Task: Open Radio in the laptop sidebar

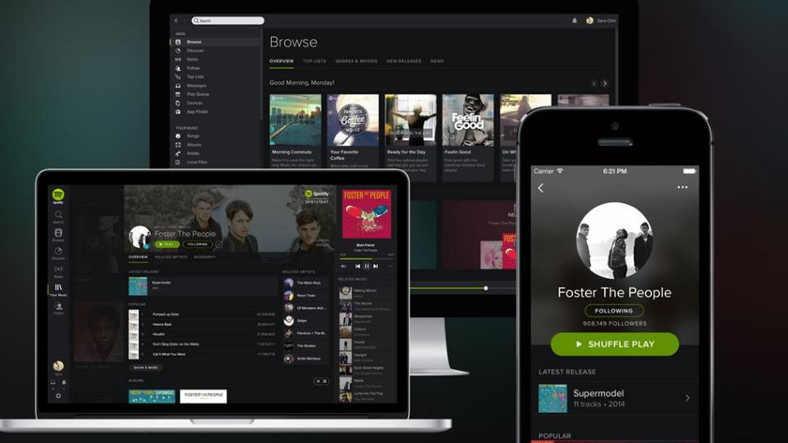Action: coord(58,272)
